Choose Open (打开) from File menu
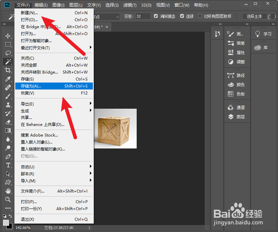 coord(54,20)
